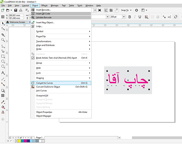The height and width of the screenshot is (144, 182).
Task: Select the Freehand curve tool
Action: pyautogui.click(x=3, y=46)
